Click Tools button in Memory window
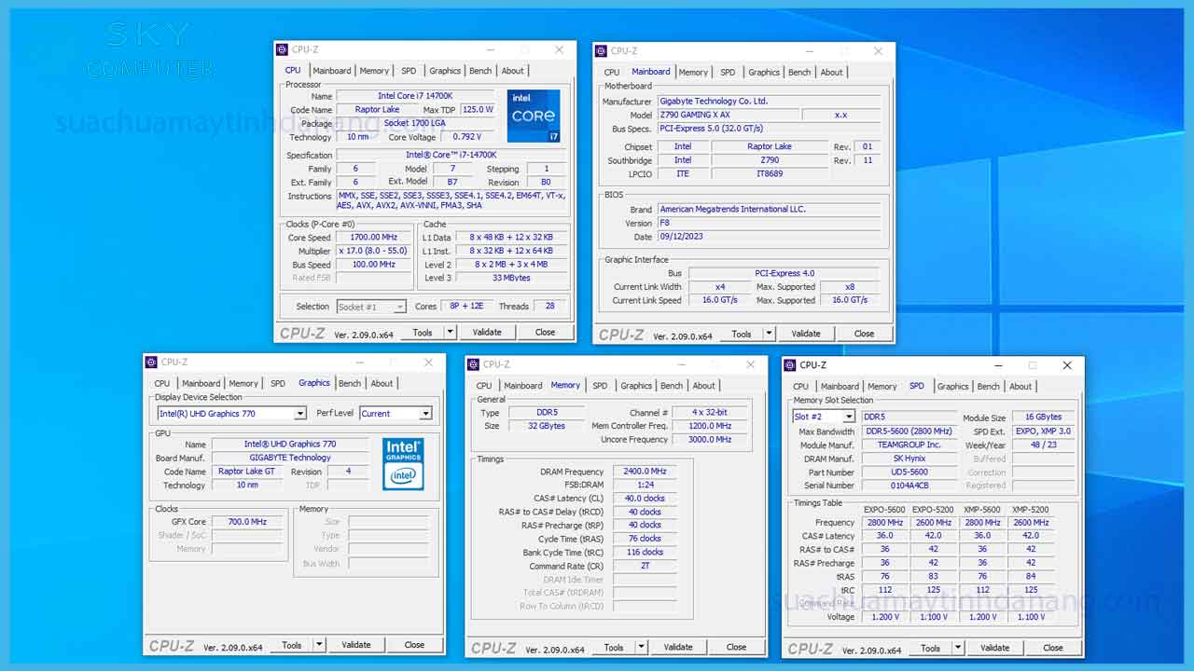The image size is (1194, 671). (614, 647)
